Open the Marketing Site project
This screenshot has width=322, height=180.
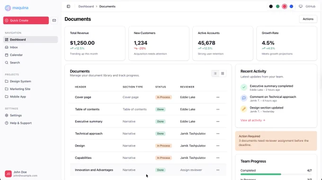point(31,89)
